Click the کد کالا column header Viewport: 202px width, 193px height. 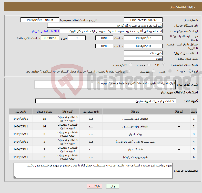tap(179, 112)
